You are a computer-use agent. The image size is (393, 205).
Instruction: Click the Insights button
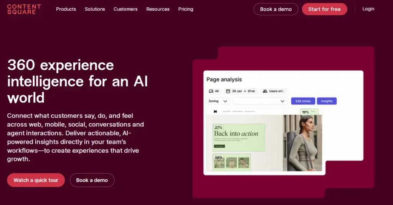click(x=327, y=101)
